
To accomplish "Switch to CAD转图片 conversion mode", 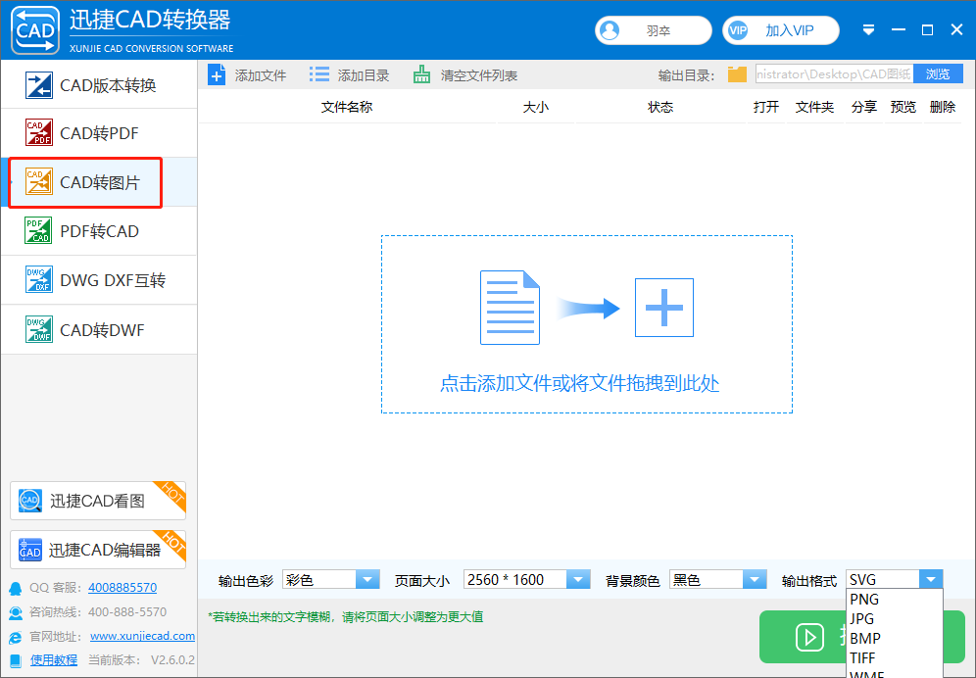I will click(x=99, y=182).
